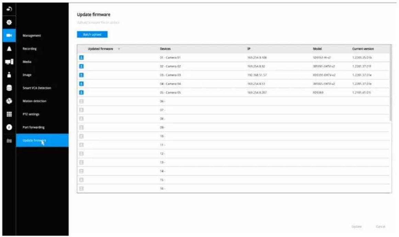Click the Current version column header
The image size is (399, 237).
tap(363, 49)
